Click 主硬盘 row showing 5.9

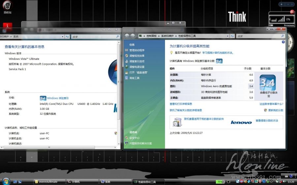(x=212, y=98)
